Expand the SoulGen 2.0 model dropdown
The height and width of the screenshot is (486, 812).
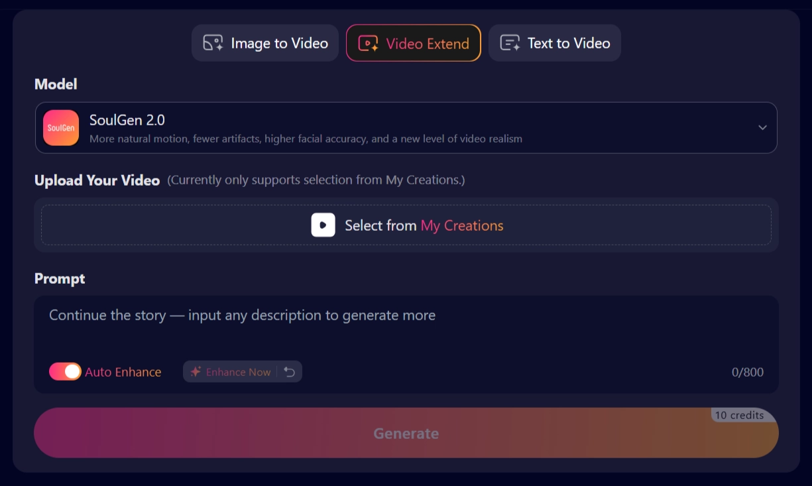(406, 128)
